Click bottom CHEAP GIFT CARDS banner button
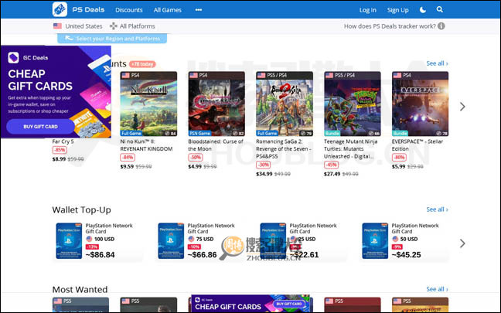The width and height of the screenshot is (501, 313). 289,304
